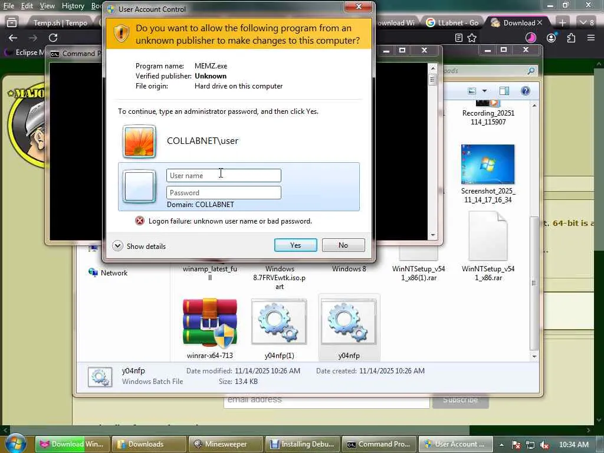Open network tray icon

(x=530, y=445)
